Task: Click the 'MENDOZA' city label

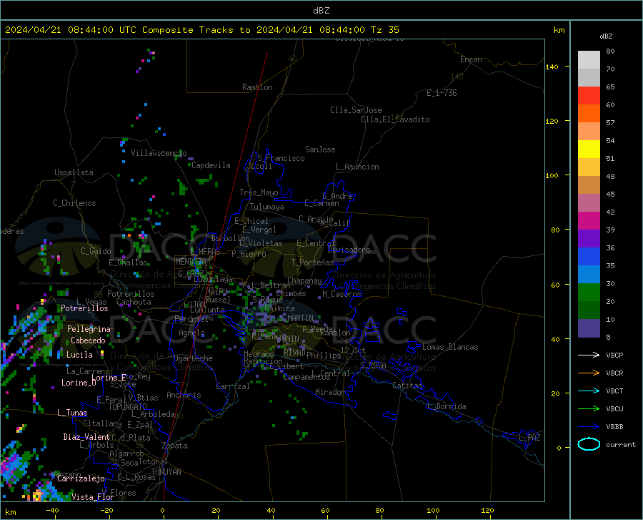Action: (191, 262)
